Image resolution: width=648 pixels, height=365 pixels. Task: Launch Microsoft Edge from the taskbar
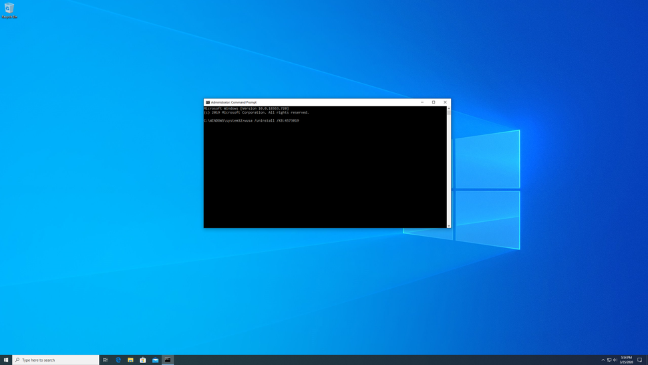tap(118, 360)
